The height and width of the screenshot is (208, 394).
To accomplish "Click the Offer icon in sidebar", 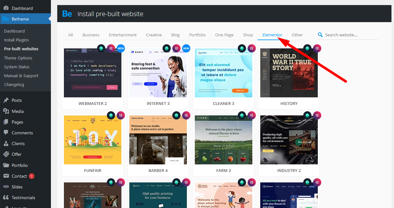I will pyautogui.click(x=6, y=154).
